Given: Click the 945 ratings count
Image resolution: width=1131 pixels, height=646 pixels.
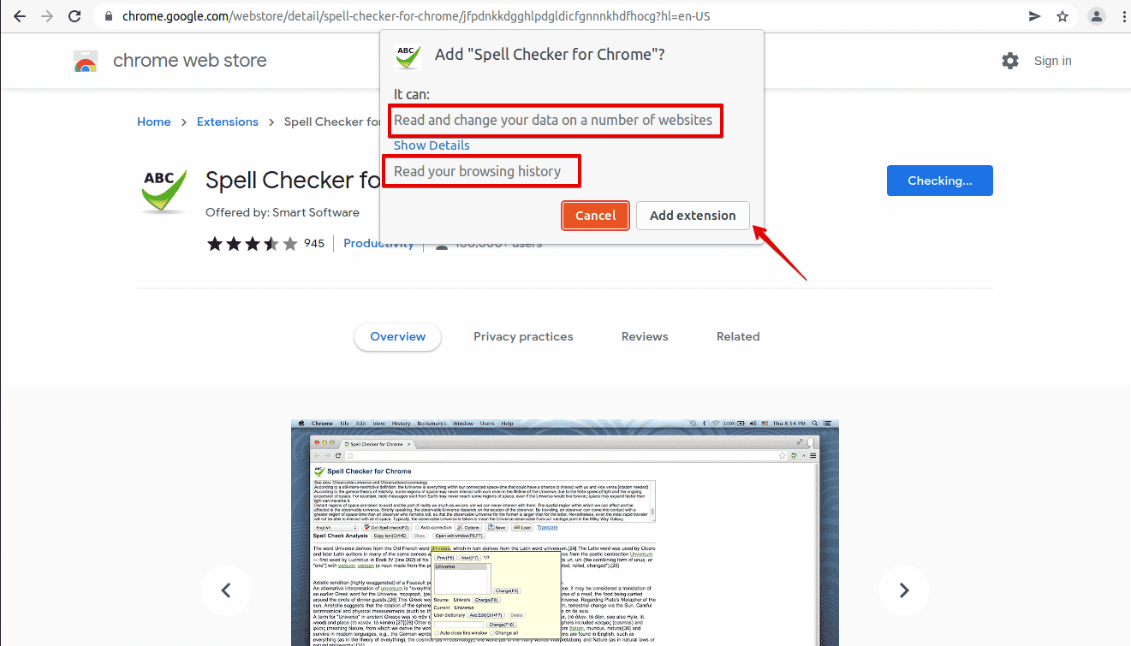Looking at the screenshot, I should tap(314, 244).
